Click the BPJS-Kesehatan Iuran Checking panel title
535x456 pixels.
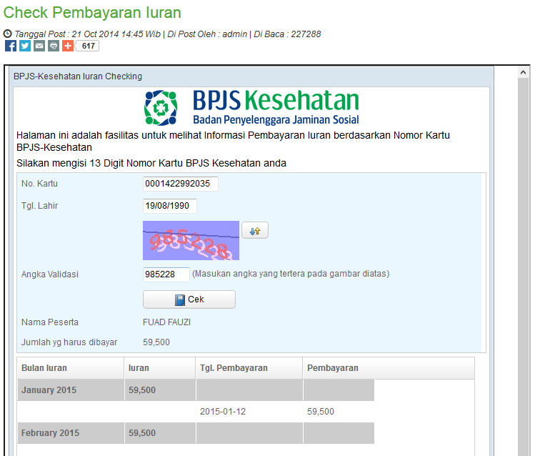point(78,76)
